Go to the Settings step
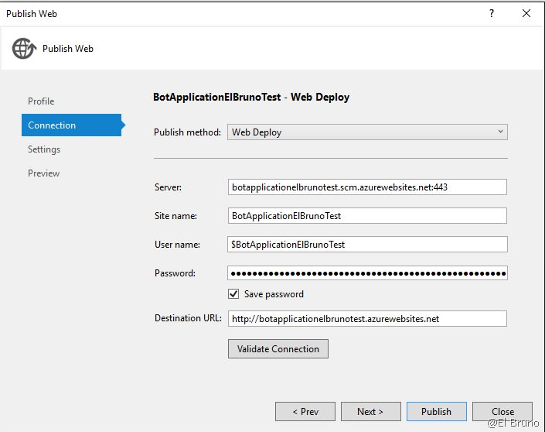The width and height of the screenshot is (545, 432). coord(44,149)
